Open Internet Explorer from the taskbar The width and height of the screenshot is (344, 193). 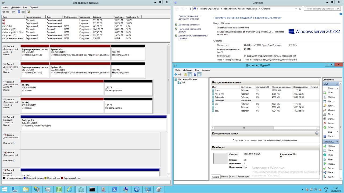click(x=70, y=189)
